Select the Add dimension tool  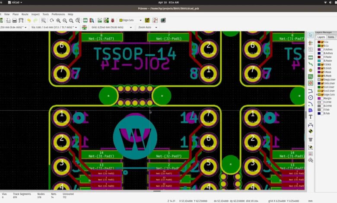click(x=311, y=124)
